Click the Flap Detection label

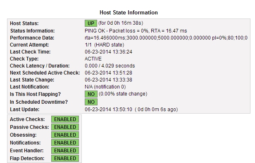(x=27, y=158)
